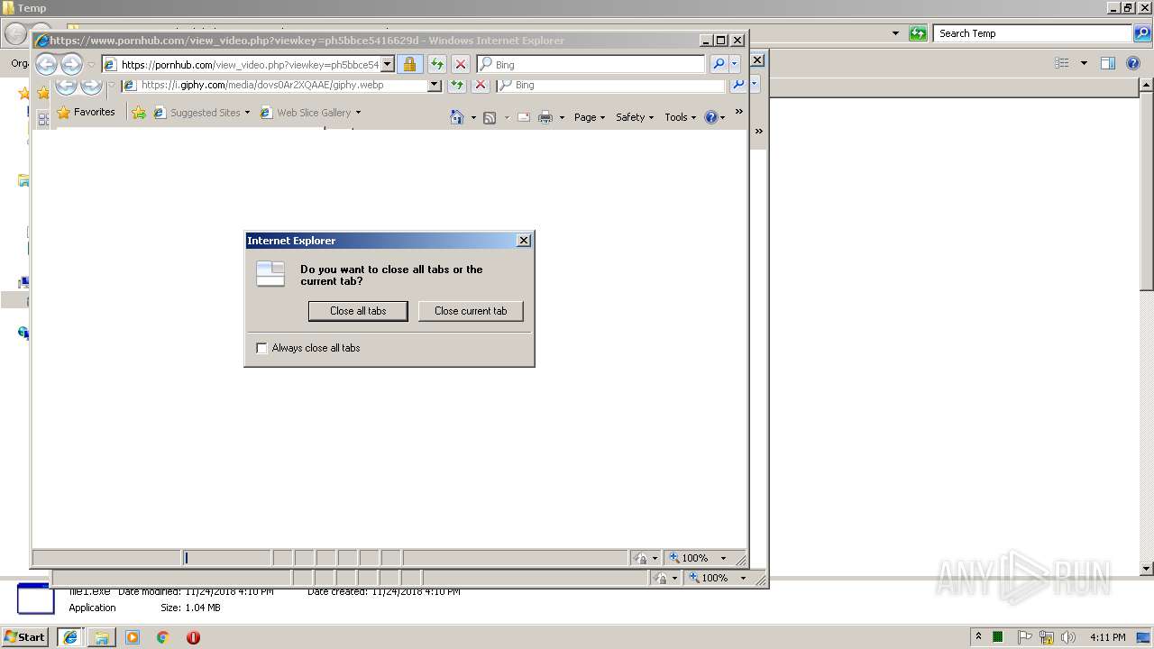Click the Home icon in the command bar
The height and width of the screenshot is (649, 1154).
[x=457, y=117]
